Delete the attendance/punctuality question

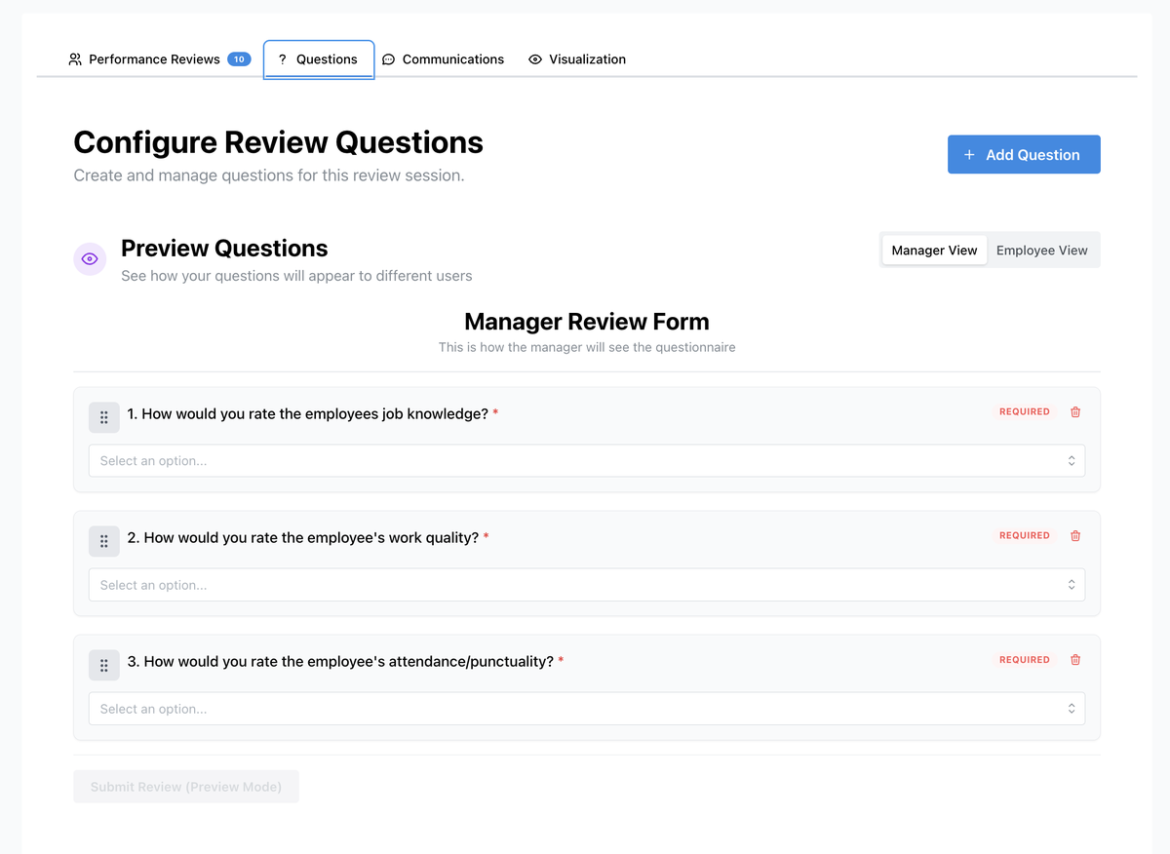[x=1075, y=660]
